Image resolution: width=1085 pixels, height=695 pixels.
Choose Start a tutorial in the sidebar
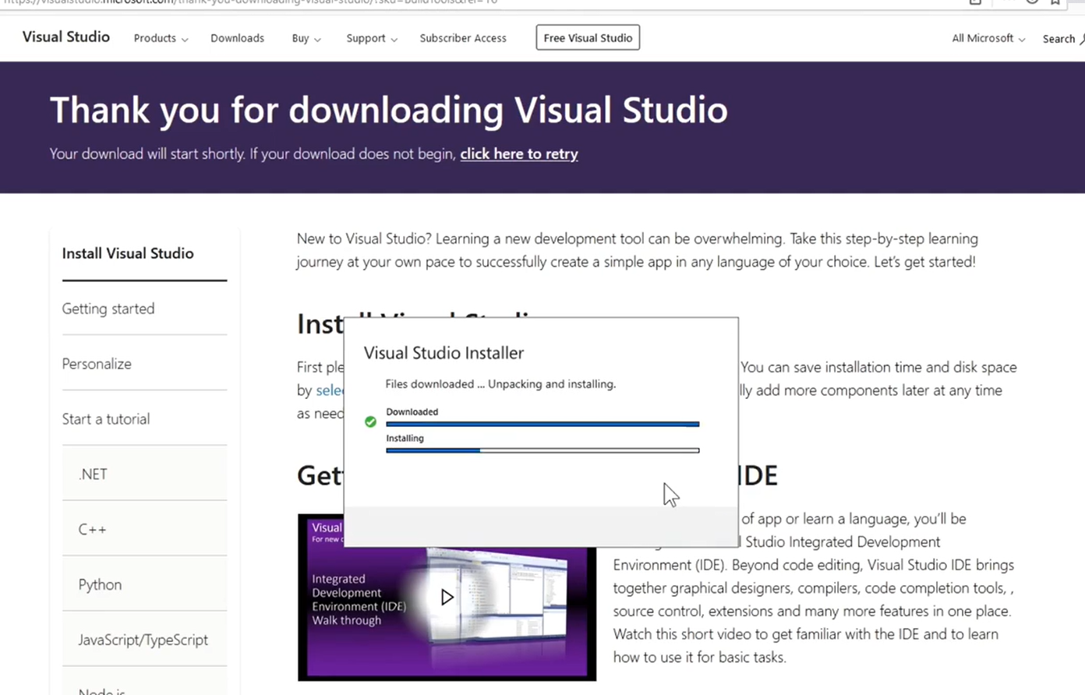tap(106, 419)
